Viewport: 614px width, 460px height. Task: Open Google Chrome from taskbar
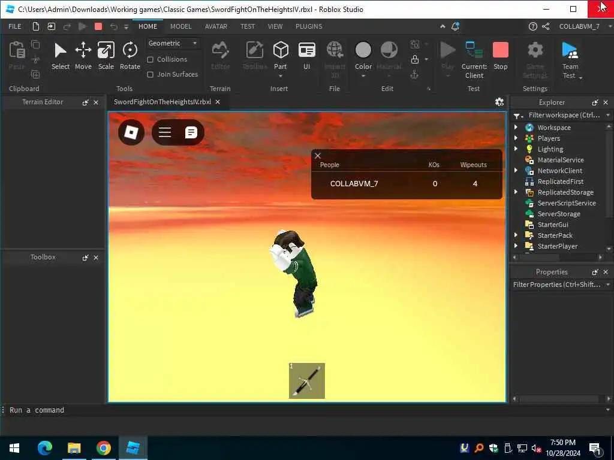103,448
